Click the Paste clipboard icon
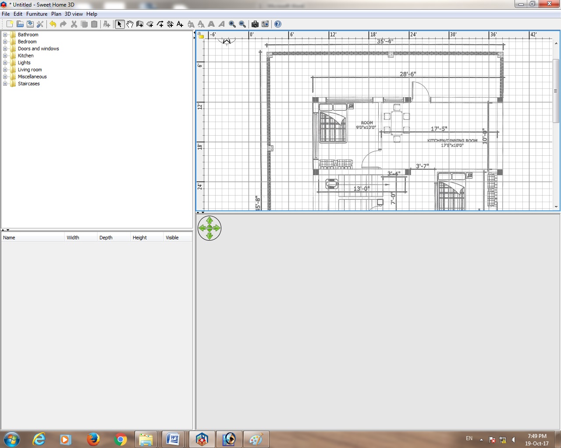561x448 pixels. click(x=94, y=24)
